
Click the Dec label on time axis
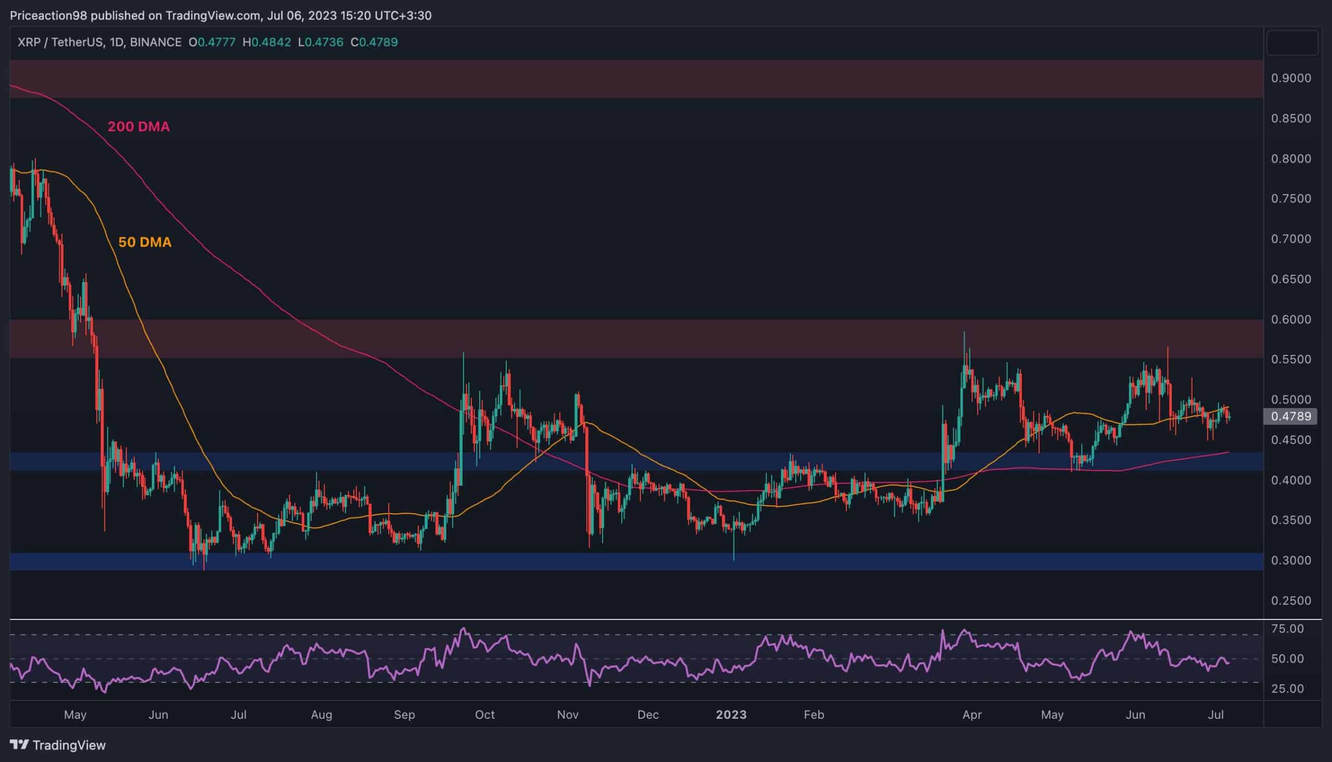648,715
